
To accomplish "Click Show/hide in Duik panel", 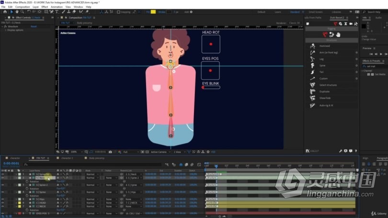I will pos(325,98).
